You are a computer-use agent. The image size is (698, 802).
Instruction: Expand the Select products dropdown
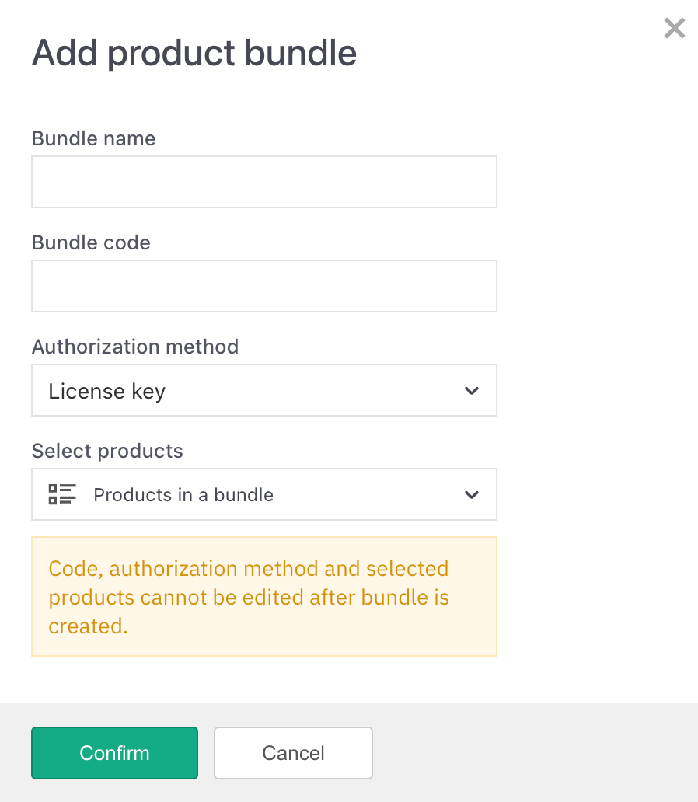(x=263, y=494)
